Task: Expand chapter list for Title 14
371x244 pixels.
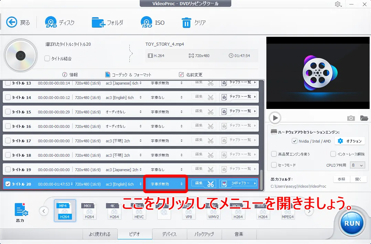Action: click(238, 97)
